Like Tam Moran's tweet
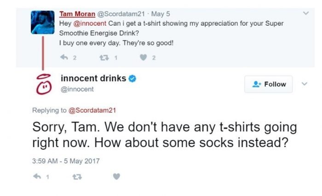322x196 pixels. point(142,57)
